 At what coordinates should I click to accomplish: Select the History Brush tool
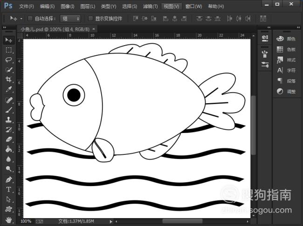tap(9, 130)
